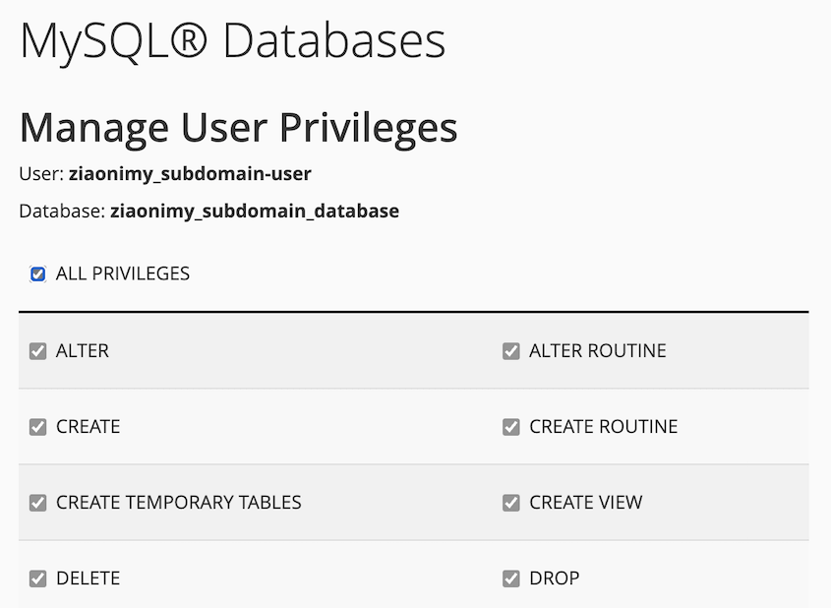The height and width of the screenshot is (608, 831).
Task: Click the DELETE label text
Action: point(88,578)
